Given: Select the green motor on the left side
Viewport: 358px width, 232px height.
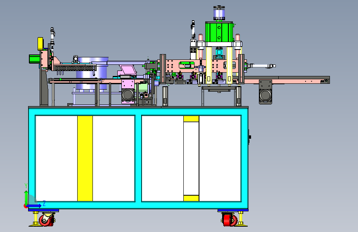Looking at the screenshot, I should tap(34, 59).
